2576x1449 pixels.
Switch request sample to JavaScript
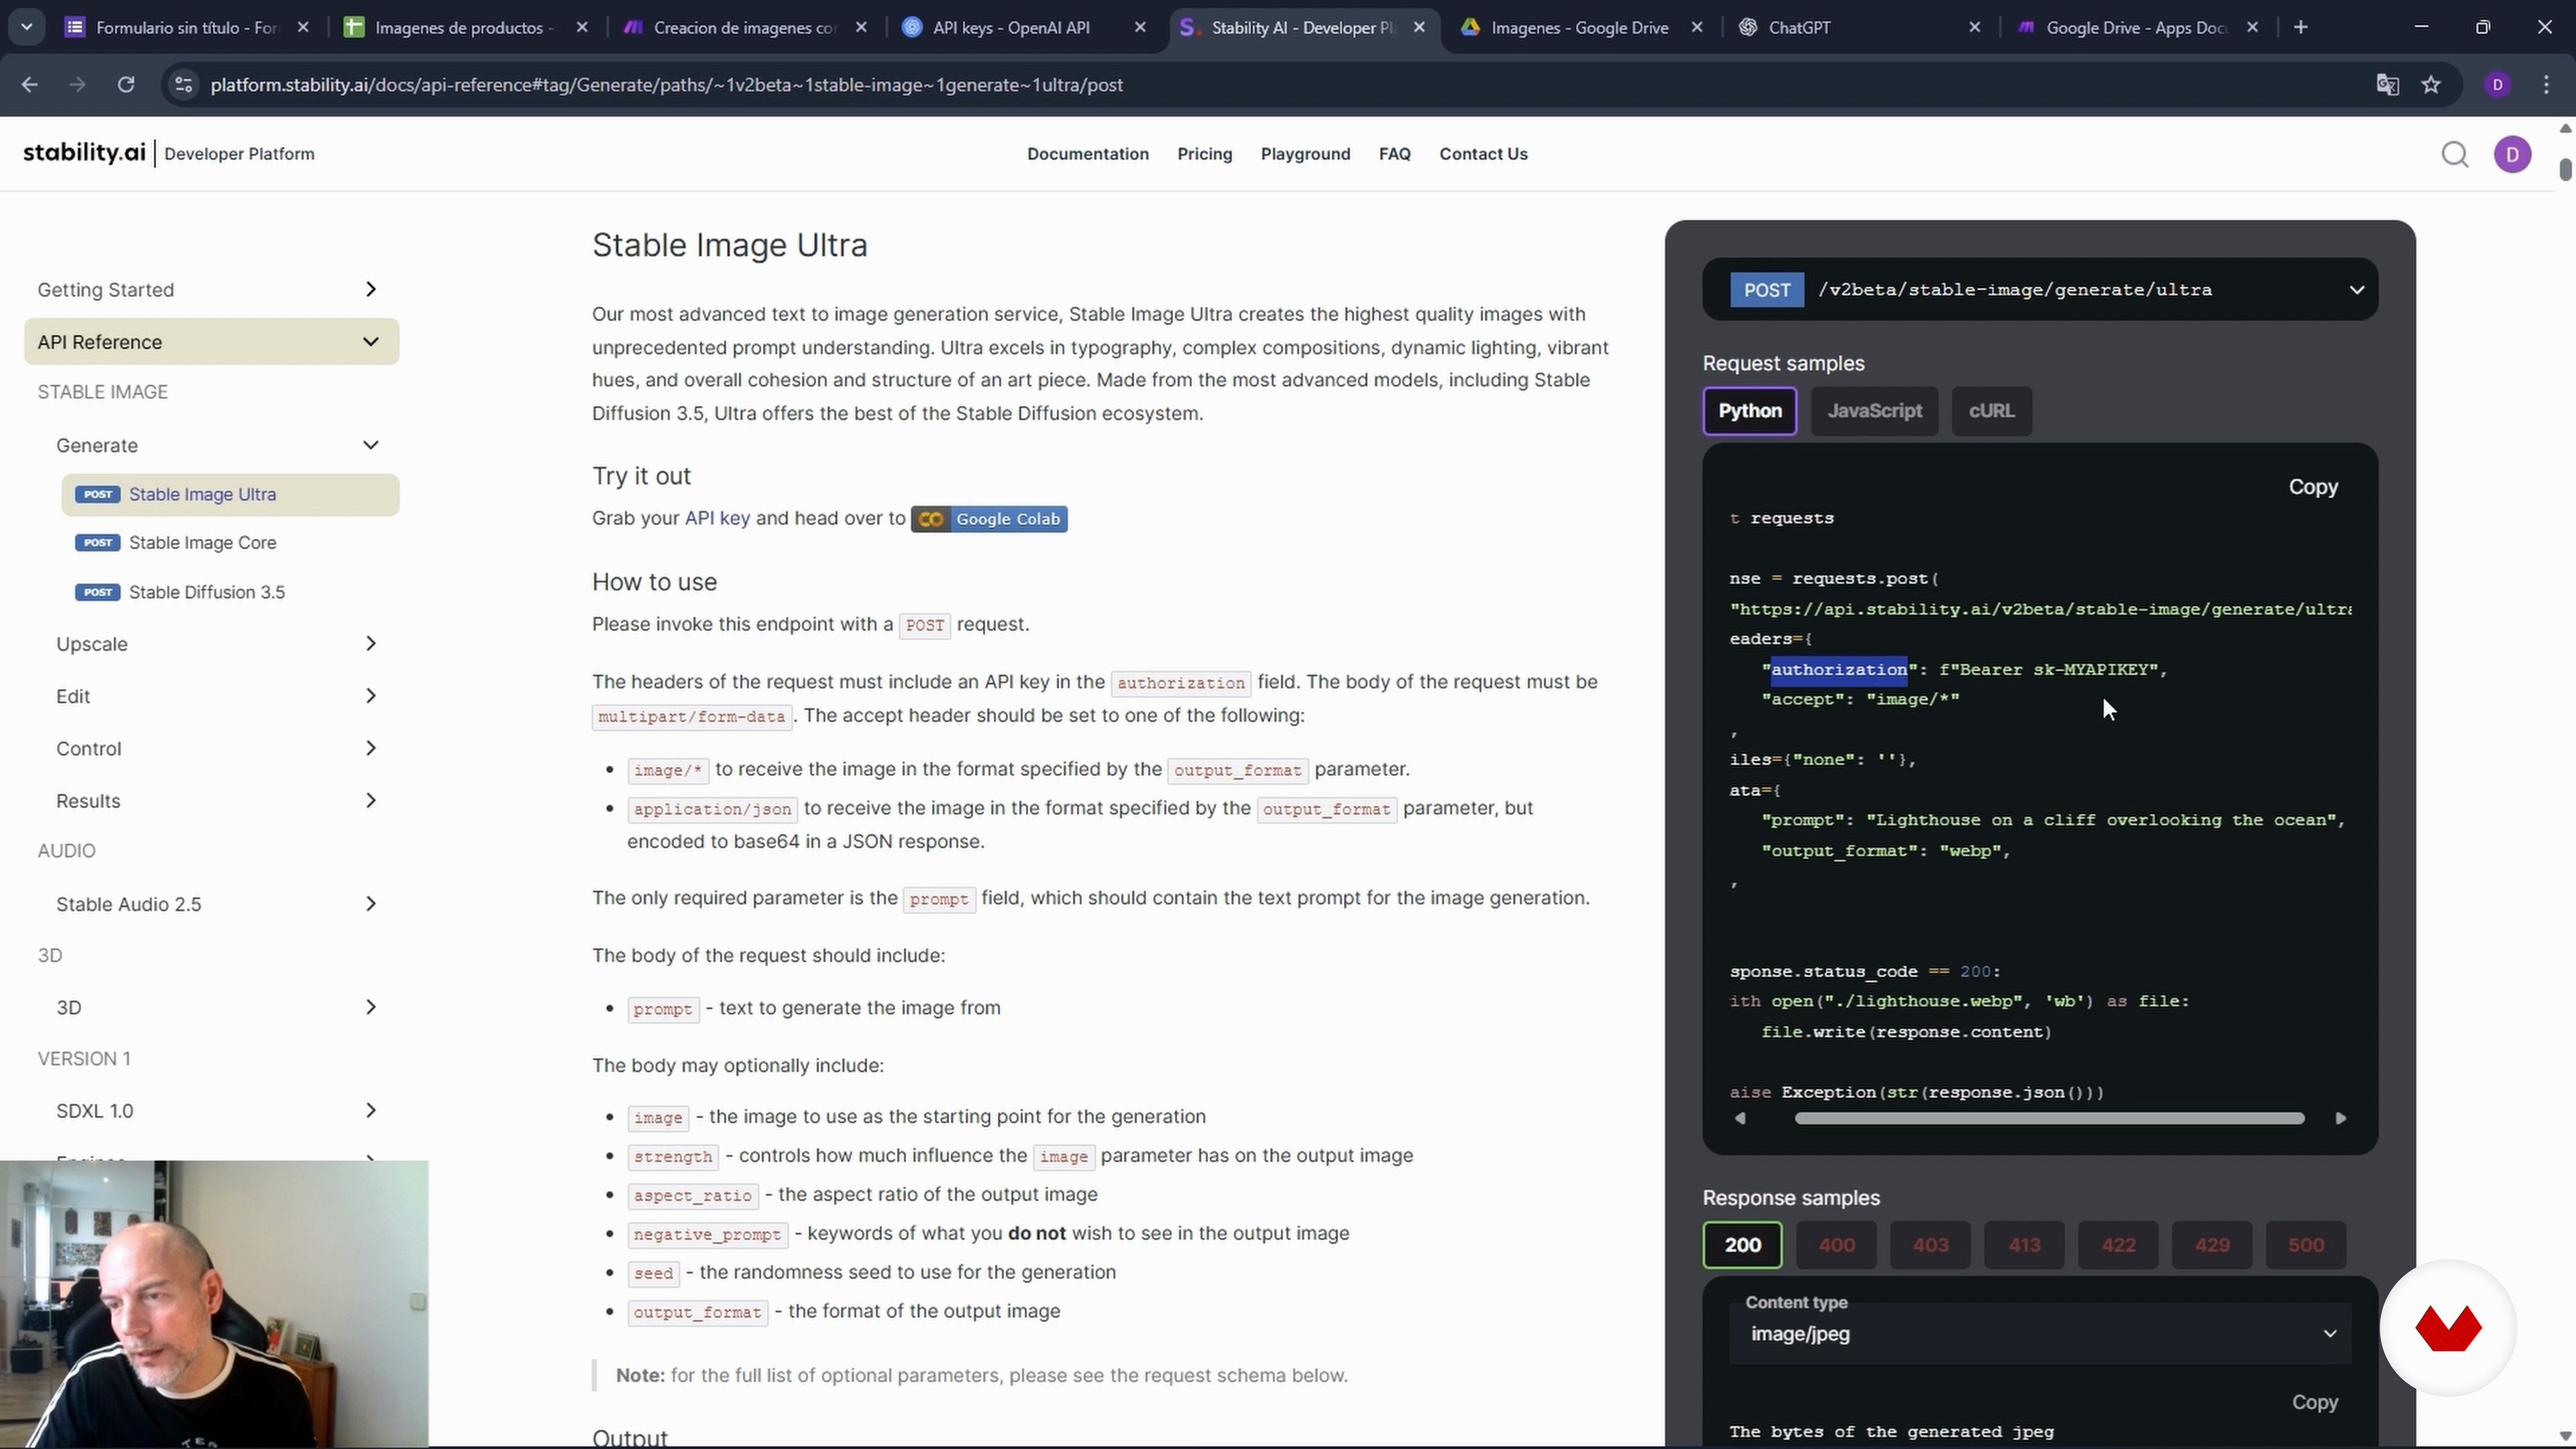tap(1873, 411)
